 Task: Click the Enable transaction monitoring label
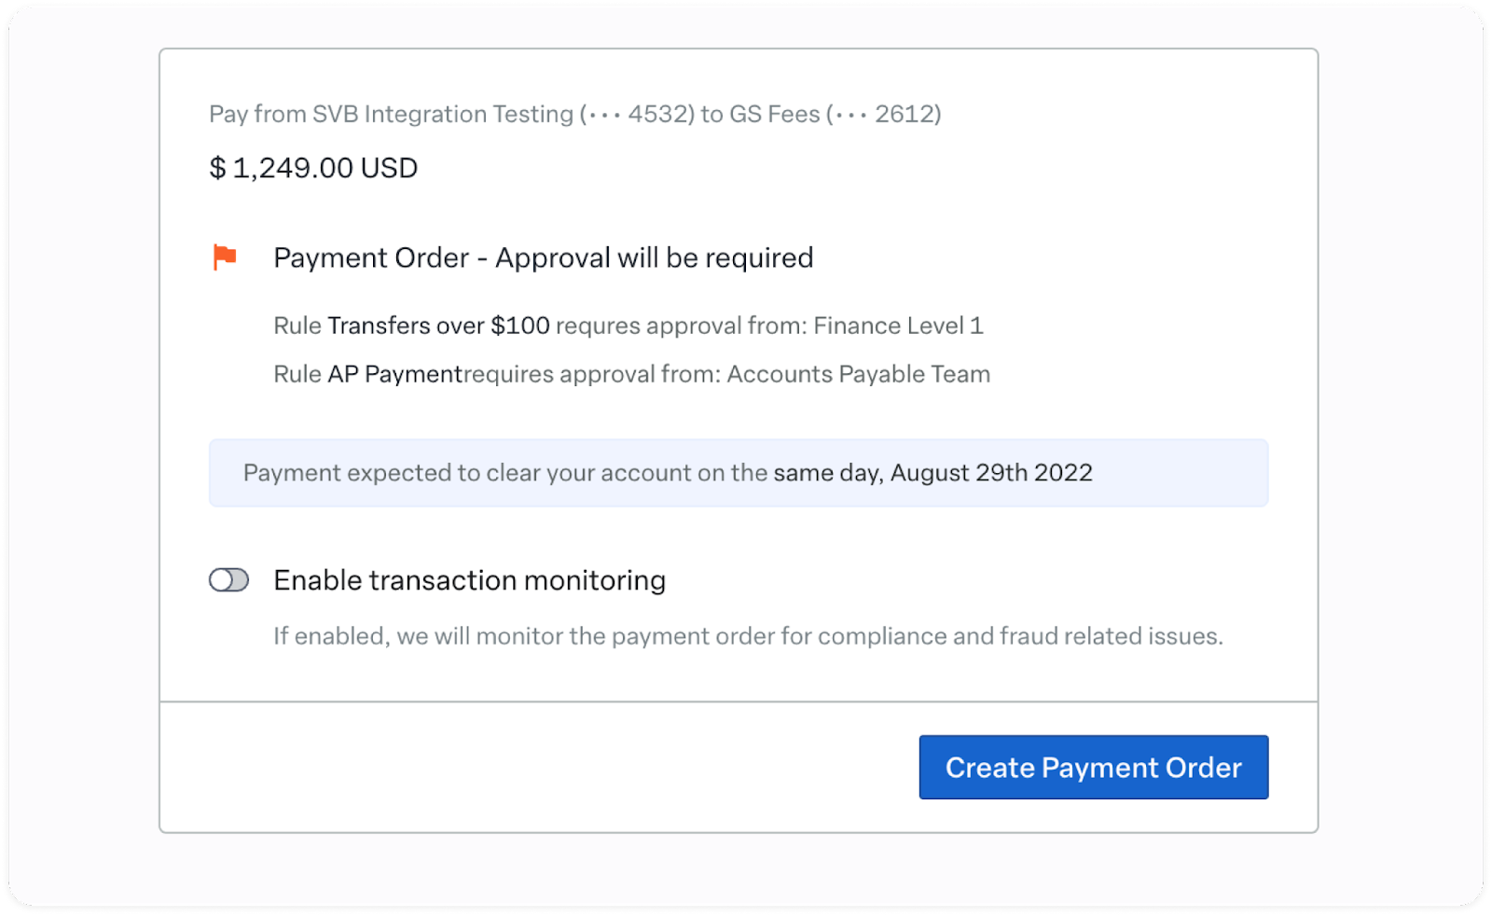pos(469,579)
